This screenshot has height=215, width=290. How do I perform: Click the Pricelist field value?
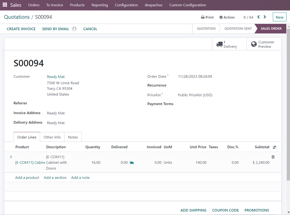(x=195, y=95)
